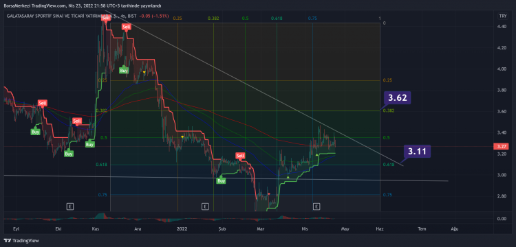
Task: Open the TRY currency selector
Action: 502,16
